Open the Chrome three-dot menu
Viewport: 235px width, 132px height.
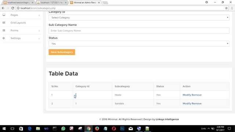[x=232, y=8]
